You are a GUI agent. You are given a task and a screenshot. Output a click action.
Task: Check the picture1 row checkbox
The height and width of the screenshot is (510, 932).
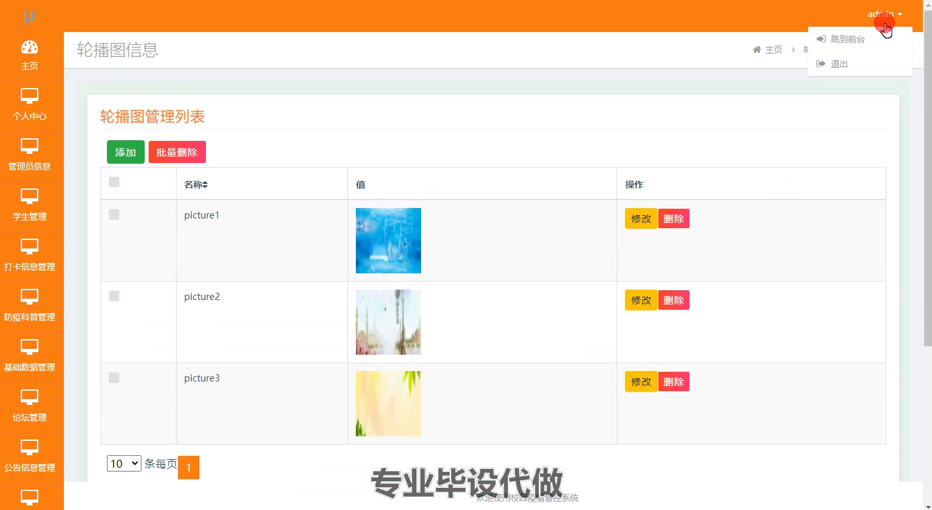tap(114, 215)
